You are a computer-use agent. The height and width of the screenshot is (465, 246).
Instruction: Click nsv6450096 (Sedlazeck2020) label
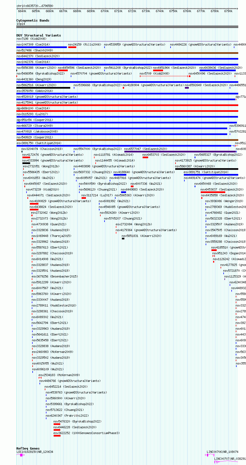210,73
